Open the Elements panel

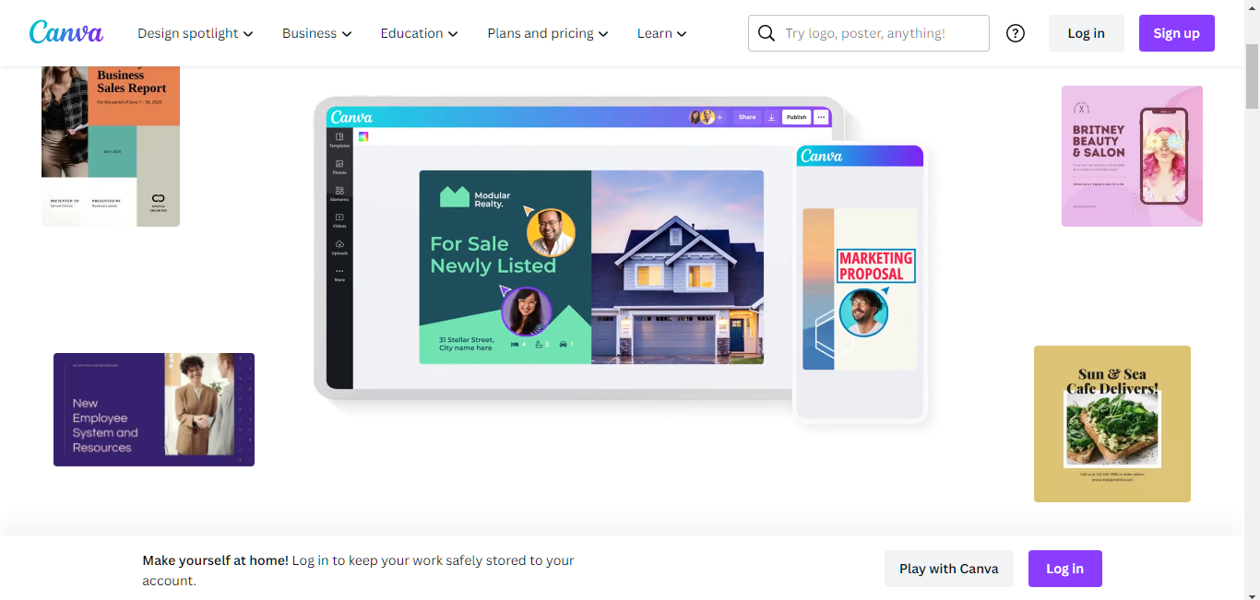pos(339,194)
